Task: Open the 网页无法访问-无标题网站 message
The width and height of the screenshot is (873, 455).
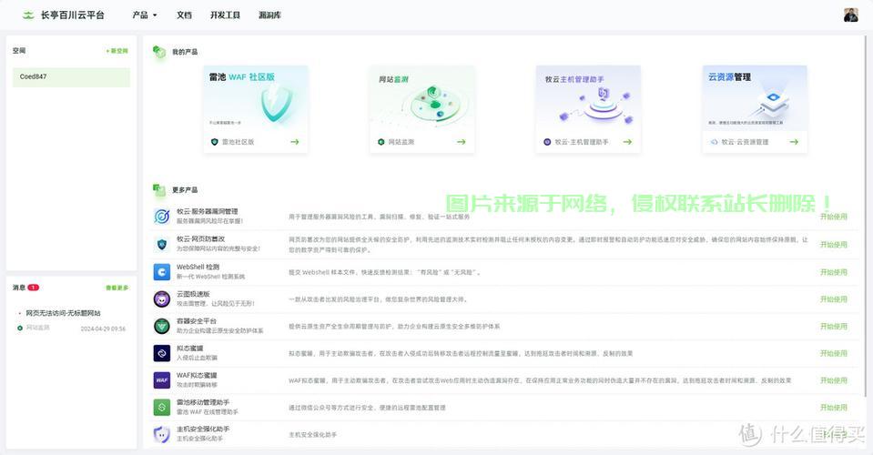Action: point(63,313)
